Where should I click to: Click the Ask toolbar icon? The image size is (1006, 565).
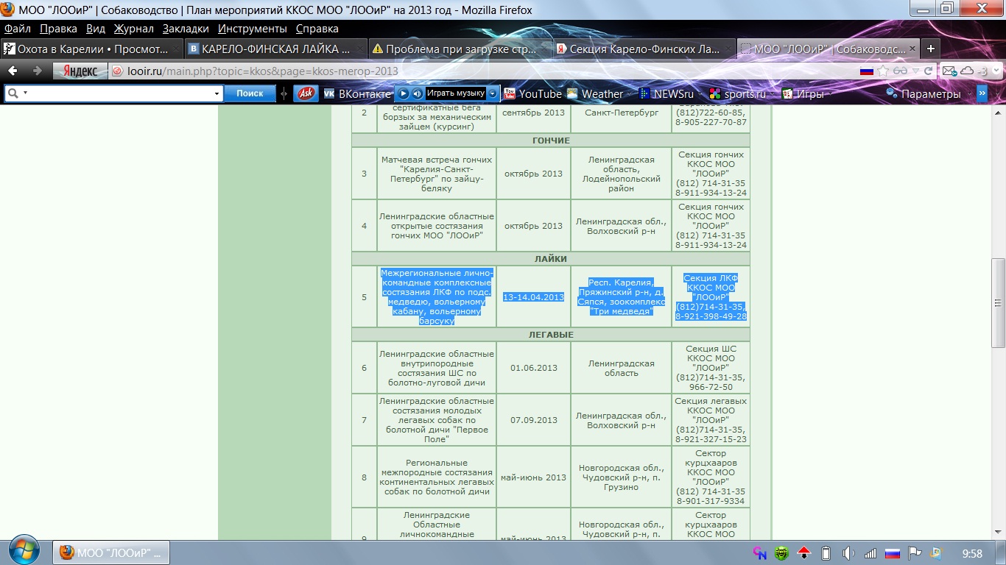click(306, 93)
